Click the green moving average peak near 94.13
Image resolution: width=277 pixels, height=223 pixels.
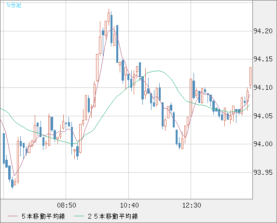158,70
